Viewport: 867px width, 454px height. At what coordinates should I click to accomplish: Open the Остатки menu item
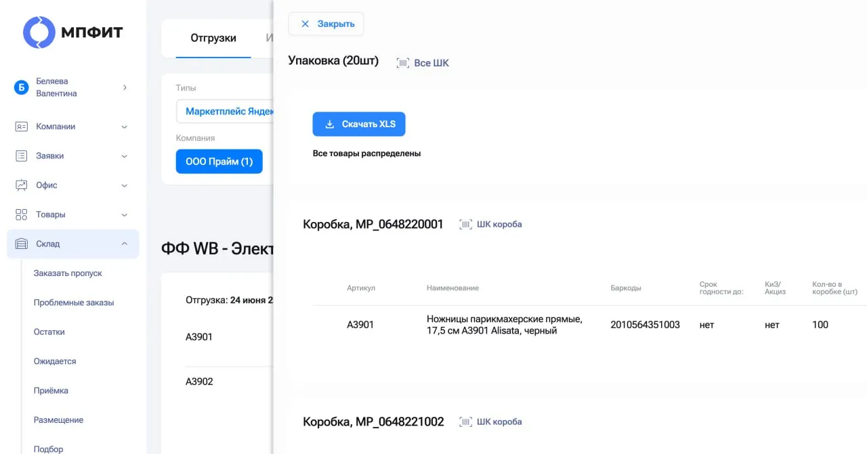49,332
